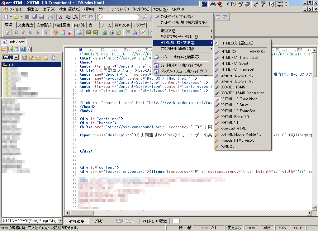Choose ツールバーのデザイン(G) from the menu

[183, 16]
